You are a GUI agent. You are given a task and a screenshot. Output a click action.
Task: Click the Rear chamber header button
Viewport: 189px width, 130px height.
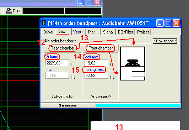[63, 48]
